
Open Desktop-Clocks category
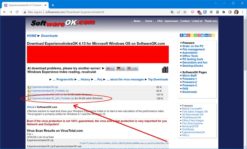pyautogui.click(x=193, y=66)
